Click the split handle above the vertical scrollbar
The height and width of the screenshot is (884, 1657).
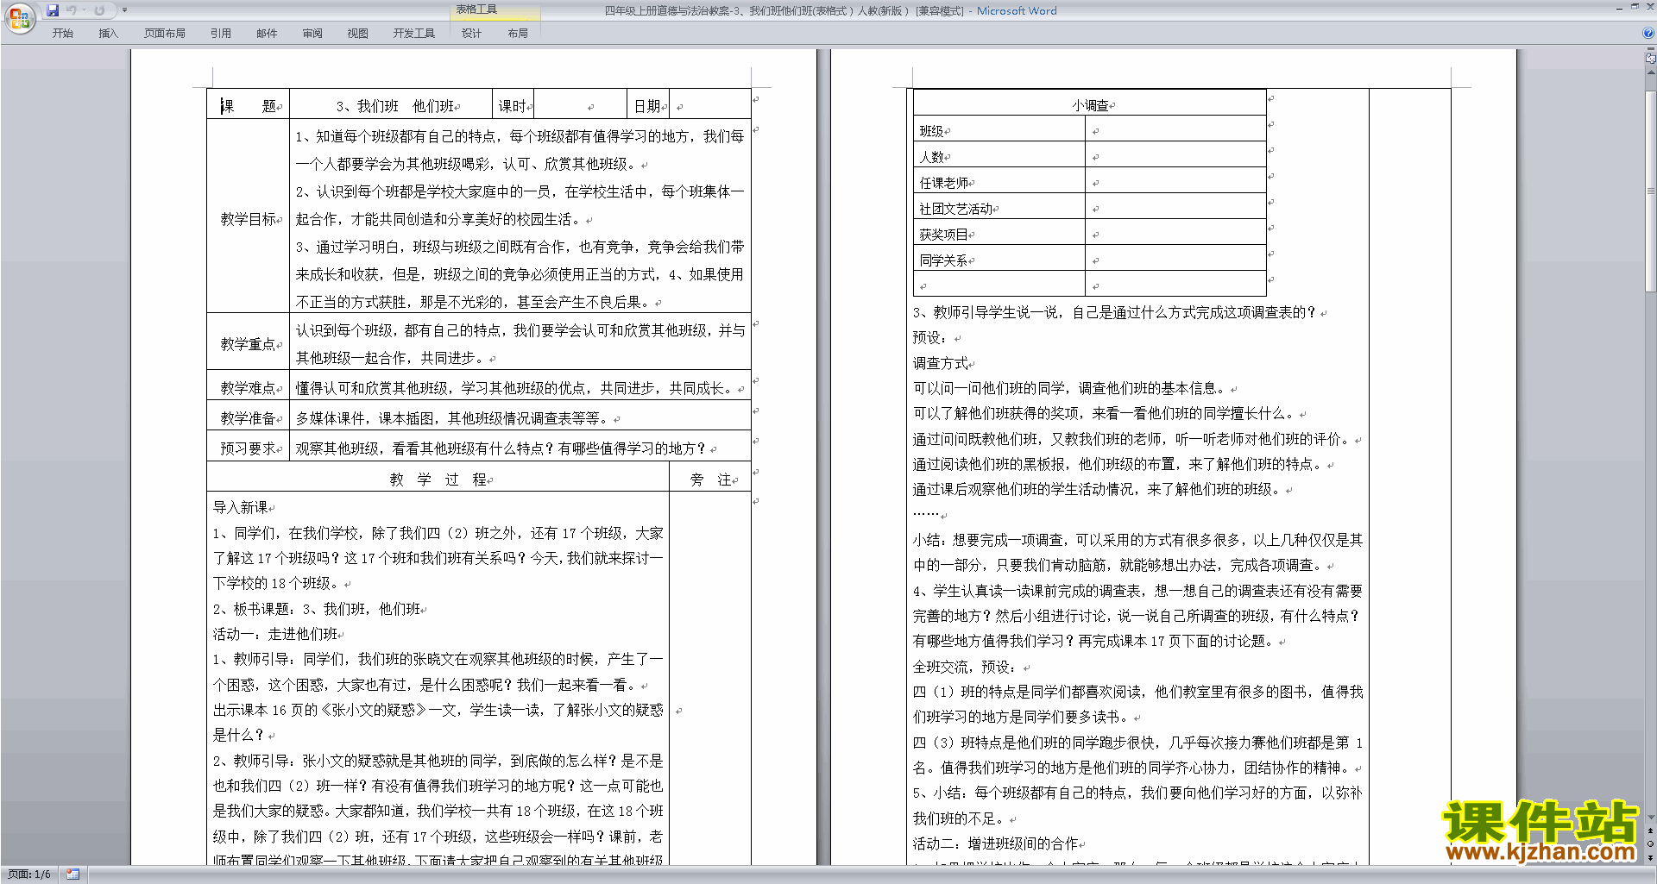pyautogui.click(x=1650, y=48)
